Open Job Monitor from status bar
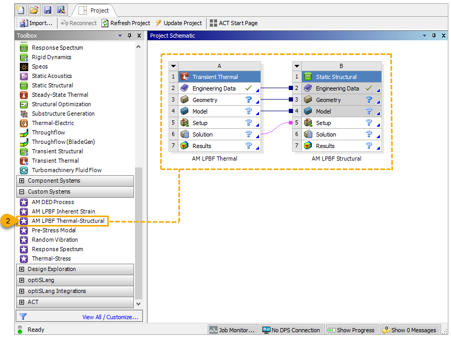Image resolution: width=451 pixels, height=338 pixels. (232, 330)
